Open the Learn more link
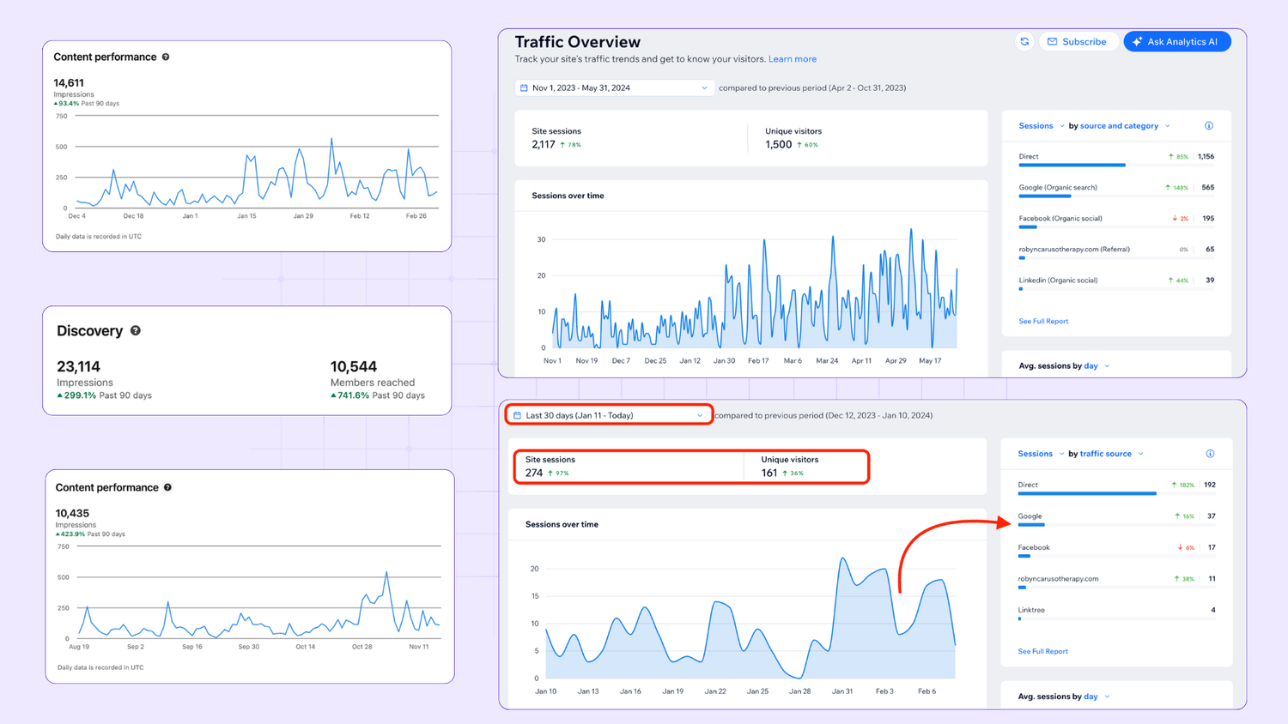The width and height of the screenshot is (1288, 724). coord(792,59)
